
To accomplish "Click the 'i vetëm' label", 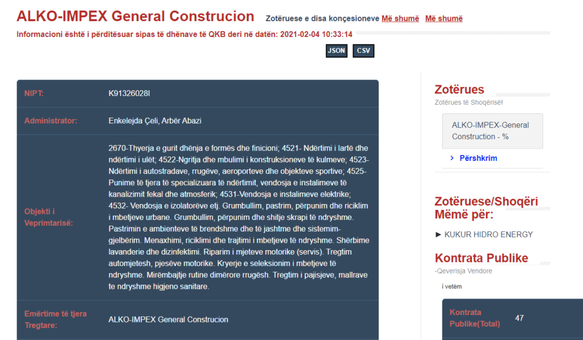I will point(451,287).
